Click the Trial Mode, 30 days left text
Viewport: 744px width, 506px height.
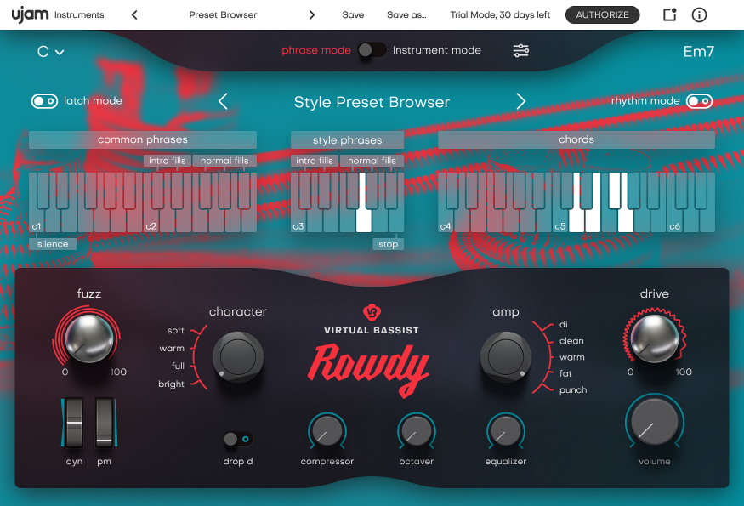(500, 15)
